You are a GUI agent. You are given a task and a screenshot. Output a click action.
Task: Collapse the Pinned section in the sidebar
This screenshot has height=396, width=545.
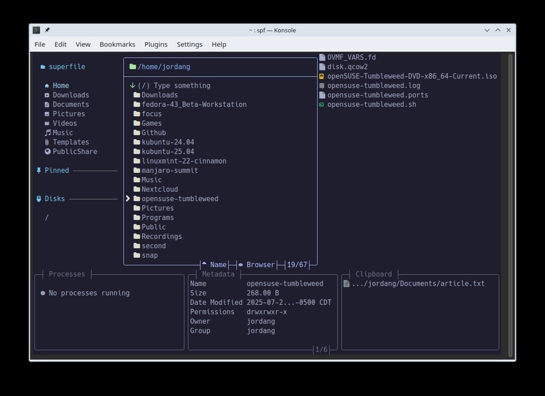tap(56, 170)
